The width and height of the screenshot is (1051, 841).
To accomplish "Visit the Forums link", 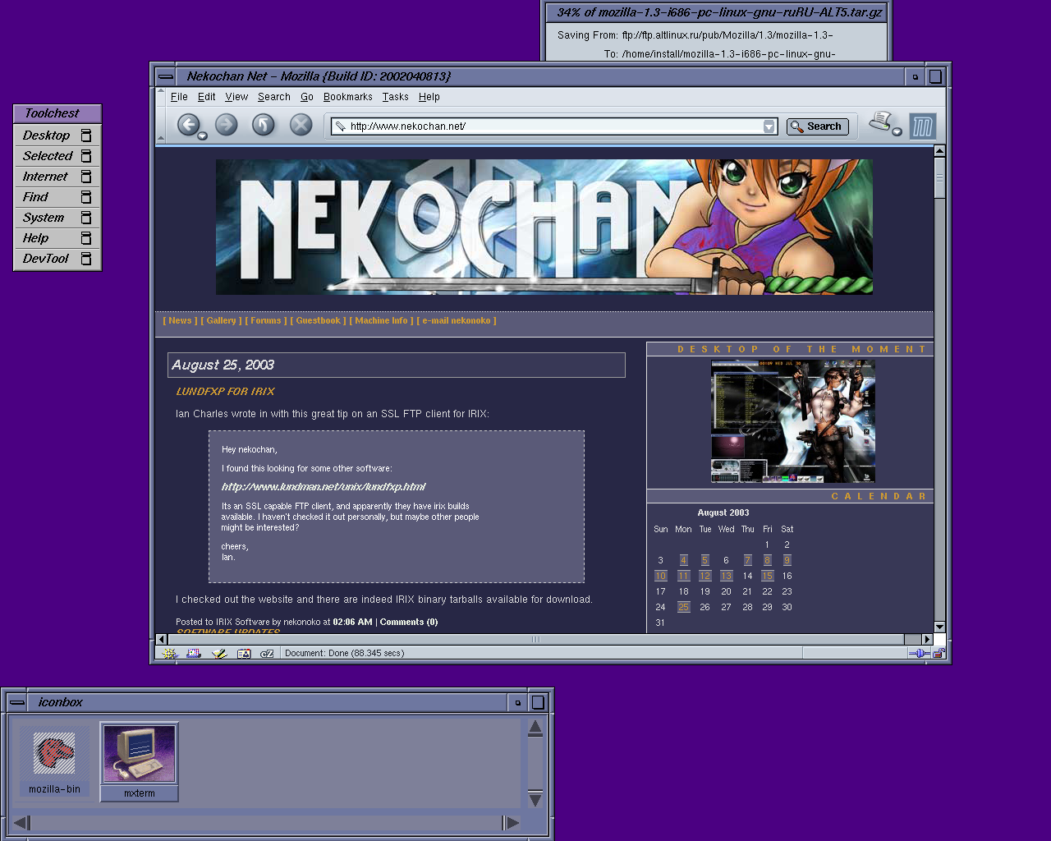I will coord(265,321).
